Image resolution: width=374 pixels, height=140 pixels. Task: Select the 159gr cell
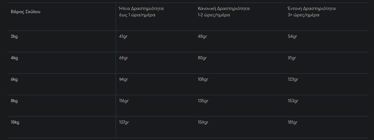[x=203, y=122]
